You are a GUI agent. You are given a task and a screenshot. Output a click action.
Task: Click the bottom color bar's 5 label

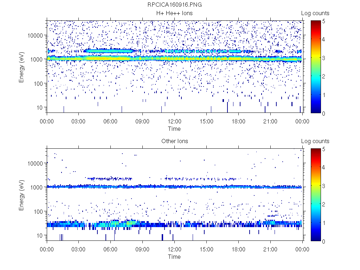323,149
